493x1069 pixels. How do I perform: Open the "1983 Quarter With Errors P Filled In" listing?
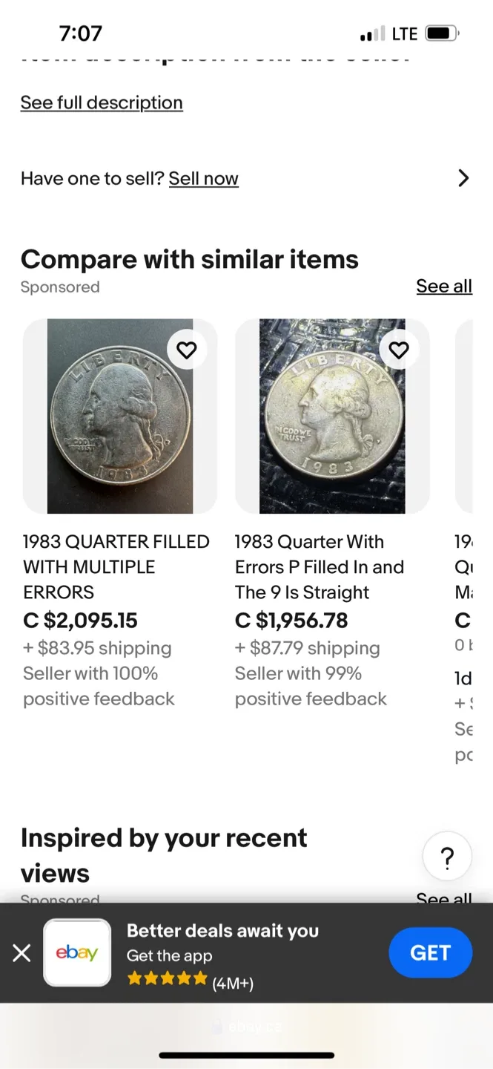320,566
